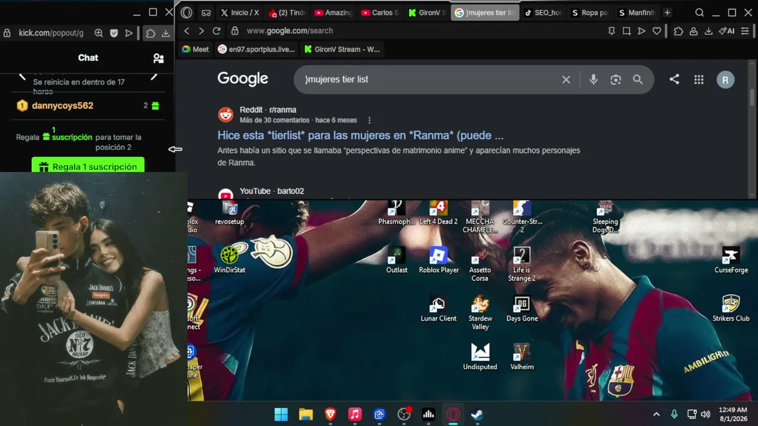Open Google Lens image search
This screenshot has height=426, width=758.
click(616, 79)
